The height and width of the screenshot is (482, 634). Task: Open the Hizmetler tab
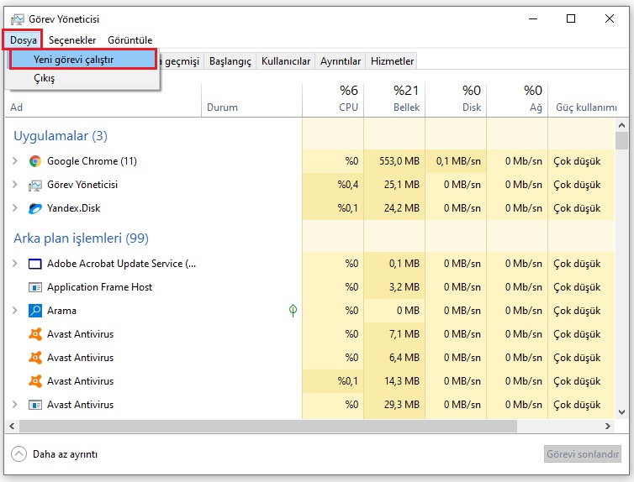(392, 61)
